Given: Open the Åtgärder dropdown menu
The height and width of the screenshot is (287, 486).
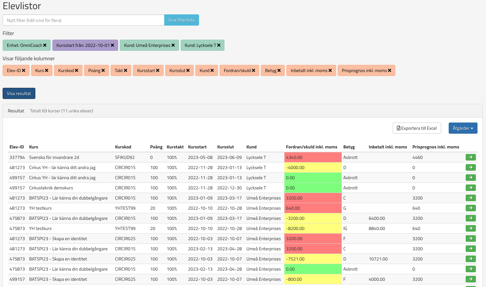Looking at the screenshot, I should [x=463, y=128].
